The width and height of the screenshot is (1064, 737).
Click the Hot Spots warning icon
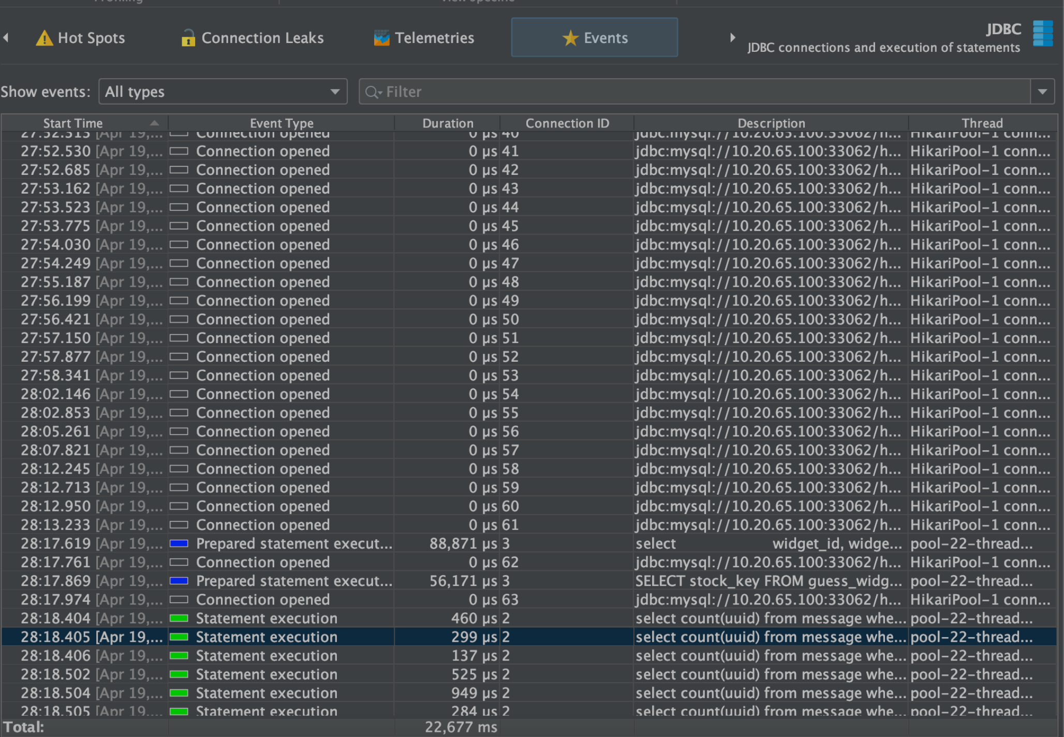point(44,38)
